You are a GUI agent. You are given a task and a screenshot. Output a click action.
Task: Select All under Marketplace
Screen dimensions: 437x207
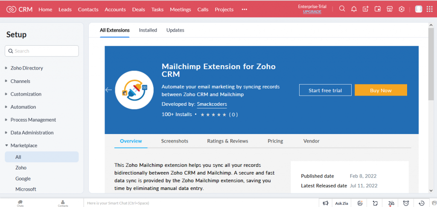(42, 157)
